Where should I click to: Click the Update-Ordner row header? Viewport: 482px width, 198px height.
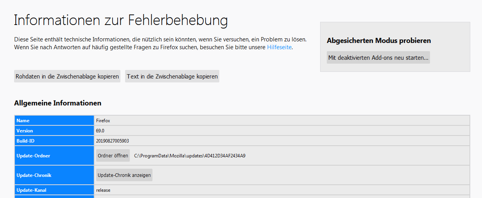click(x=54, y=155)
